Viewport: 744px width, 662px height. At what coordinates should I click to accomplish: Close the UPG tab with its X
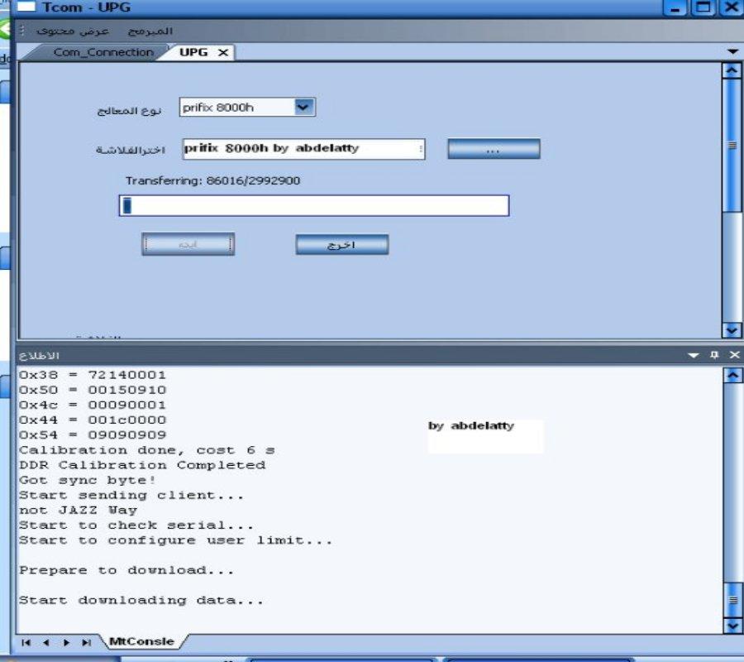[223, 53]
